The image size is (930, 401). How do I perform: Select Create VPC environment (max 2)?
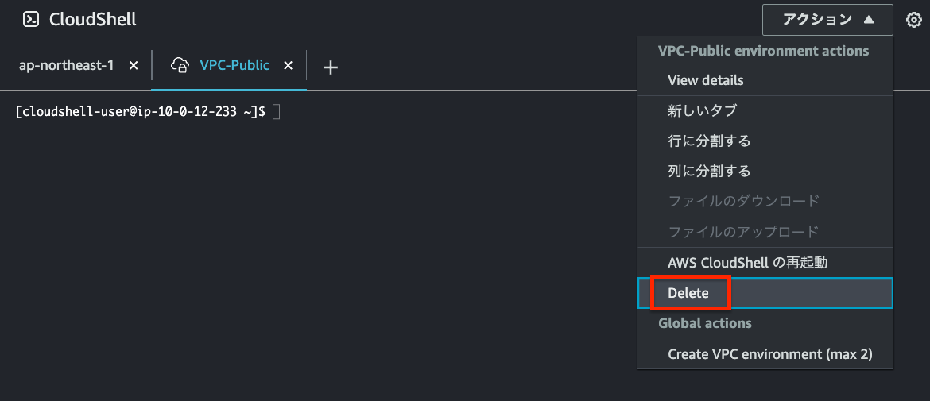pos(769,354)
